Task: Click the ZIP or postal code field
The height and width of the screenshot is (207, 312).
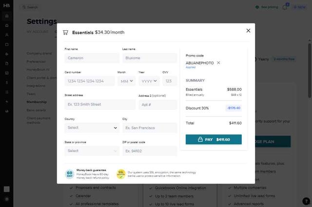Action: pos(150,151)
